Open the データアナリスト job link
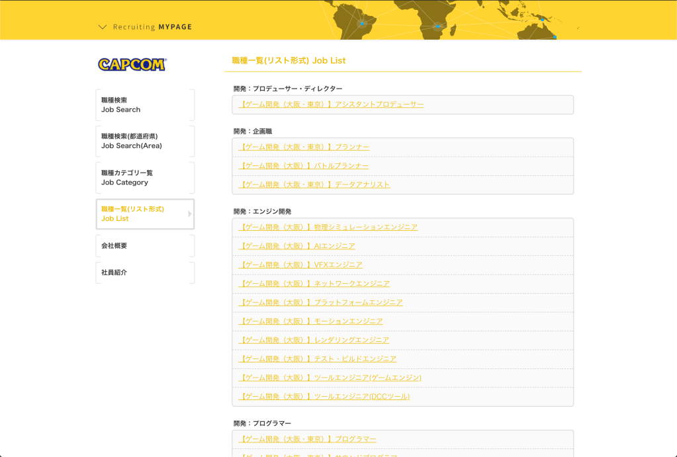This screenshot has width=677, height=457. click(314, 185)
